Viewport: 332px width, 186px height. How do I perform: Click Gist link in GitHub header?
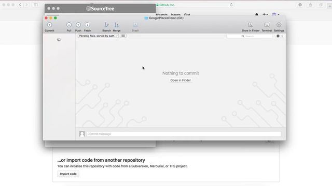[x=187, y=14]
